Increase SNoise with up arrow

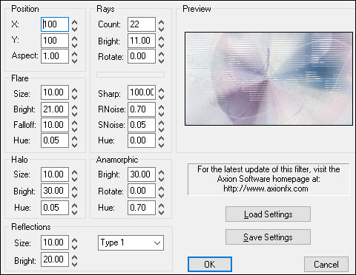161,122
